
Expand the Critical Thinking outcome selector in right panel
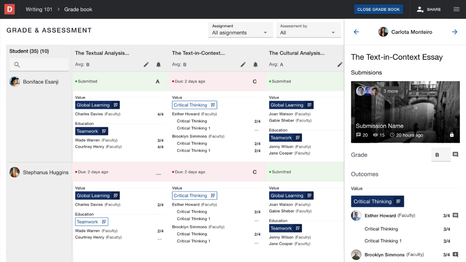(398, 201)
